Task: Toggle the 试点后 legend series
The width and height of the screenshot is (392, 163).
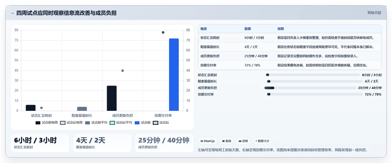Action: click(161, 123)
